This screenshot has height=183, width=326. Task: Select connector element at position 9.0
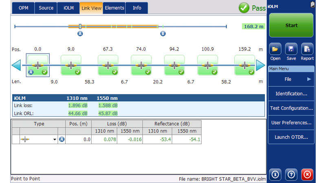71,65
